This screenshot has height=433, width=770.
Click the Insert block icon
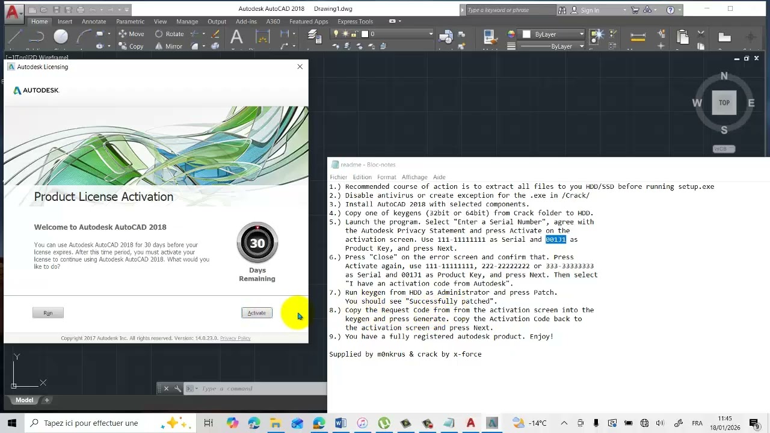446,38
